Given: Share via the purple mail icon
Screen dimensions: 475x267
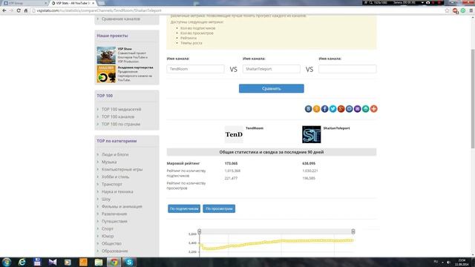Looking at the screenshot, I should point(358,109).
